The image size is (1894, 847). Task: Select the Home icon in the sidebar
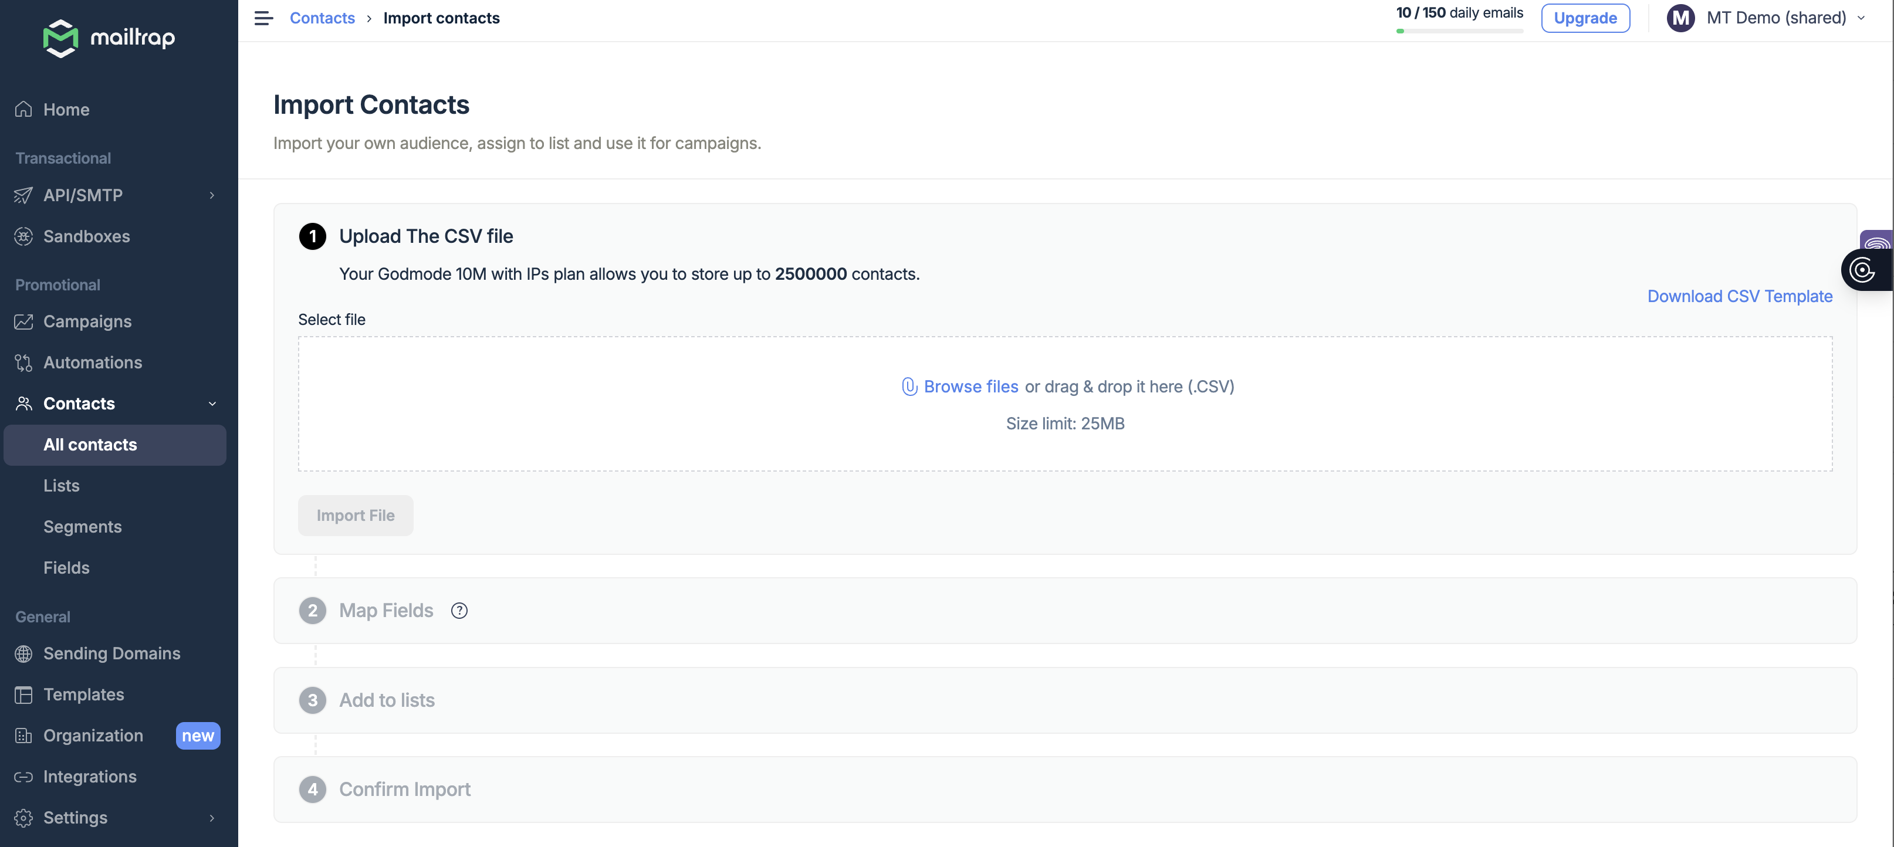[23, 109]
